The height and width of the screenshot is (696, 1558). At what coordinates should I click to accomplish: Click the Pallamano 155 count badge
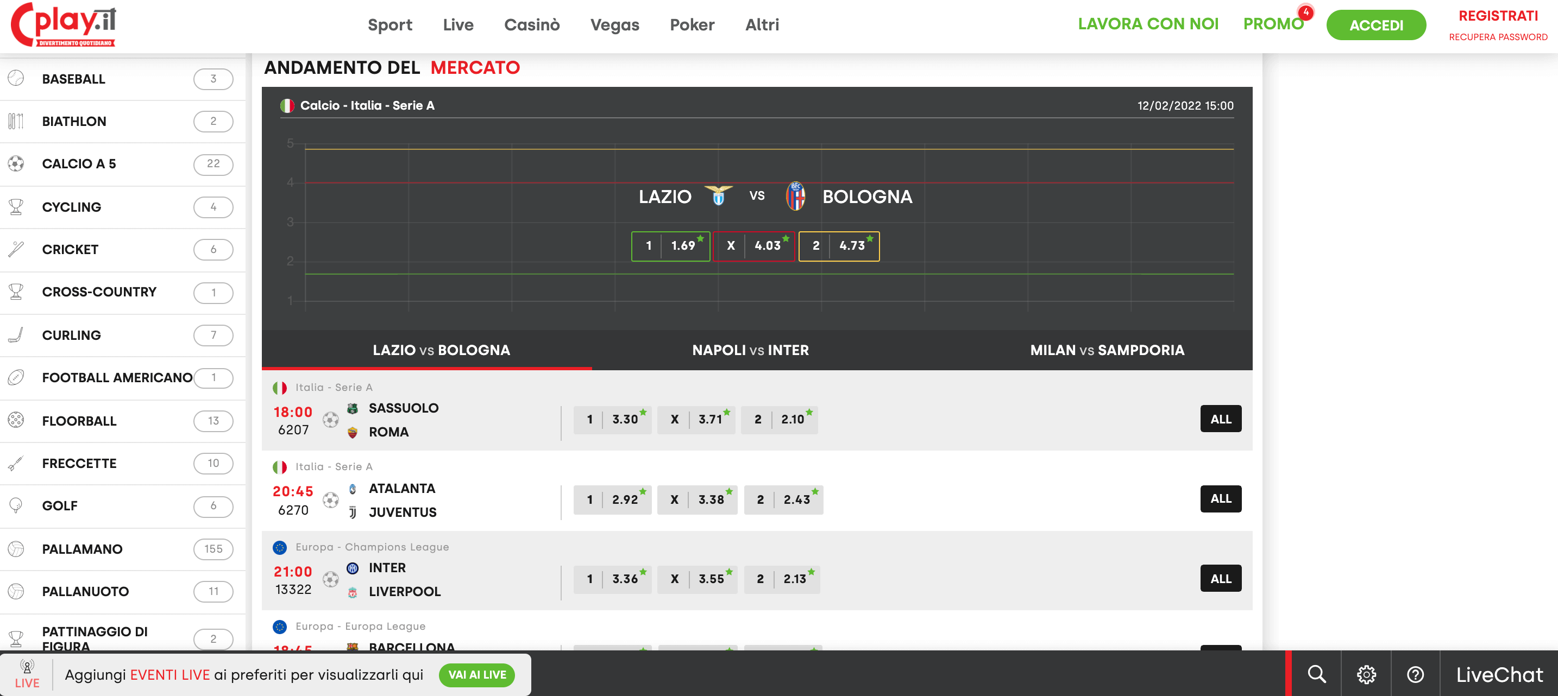tap(213, 549)
